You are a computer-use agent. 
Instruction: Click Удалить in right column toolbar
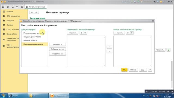pyautogui.click(x=119, y=33)
